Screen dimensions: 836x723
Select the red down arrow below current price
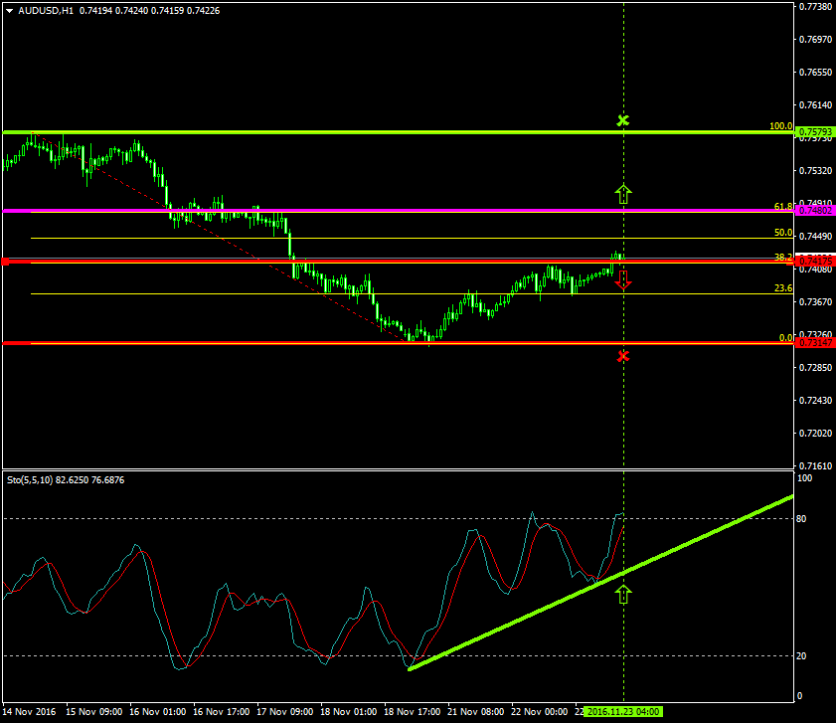pyautogui.click(x=623, y=281)
